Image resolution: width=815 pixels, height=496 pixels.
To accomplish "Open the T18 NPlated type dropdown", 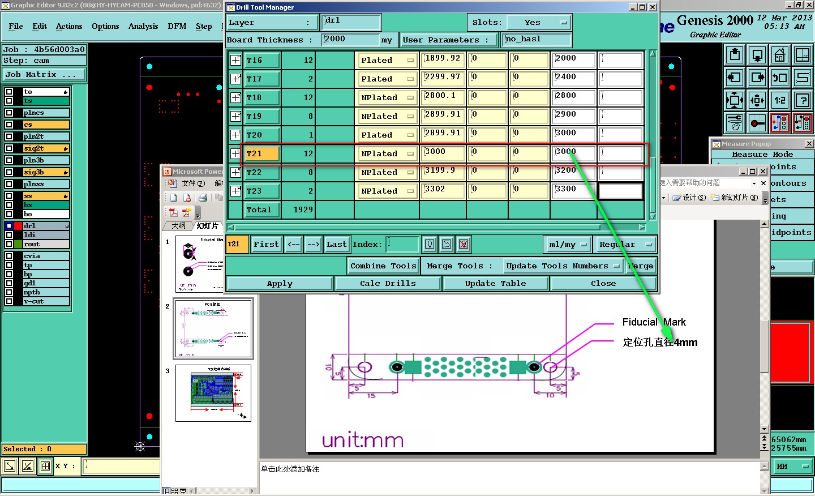I will (387, 97).
